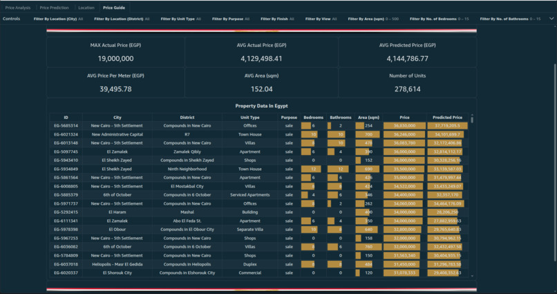Click the Property Data table scrollbar thumb
The width and height of the screenshot is (557, 294).
(472, 120)
